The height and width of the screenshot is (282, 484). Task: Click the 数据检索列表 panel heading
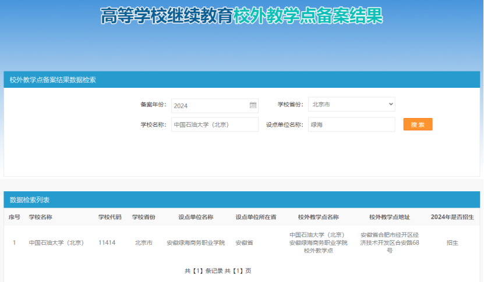coord(30,200)
